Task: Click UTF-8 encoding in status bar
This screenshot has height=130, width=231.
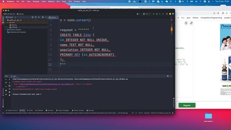Action: point(140,113)
